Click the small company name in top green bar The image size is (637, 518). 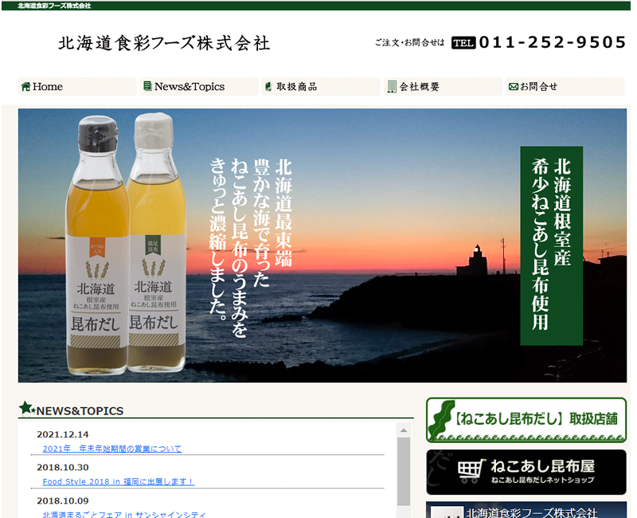54,6
